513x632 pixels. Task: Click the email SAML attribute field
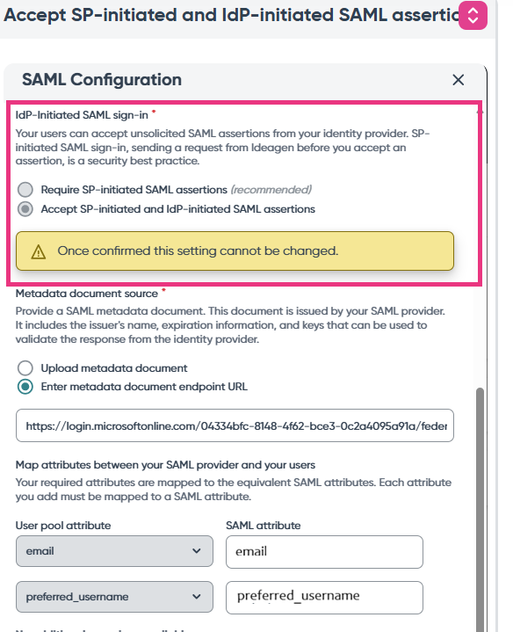(324, 552)
